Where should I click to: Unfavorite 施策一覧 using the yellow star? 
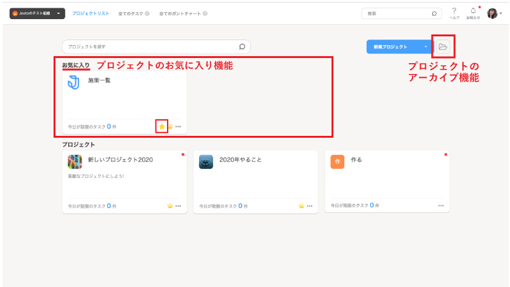pyautogui.click(x=162, y=126)
